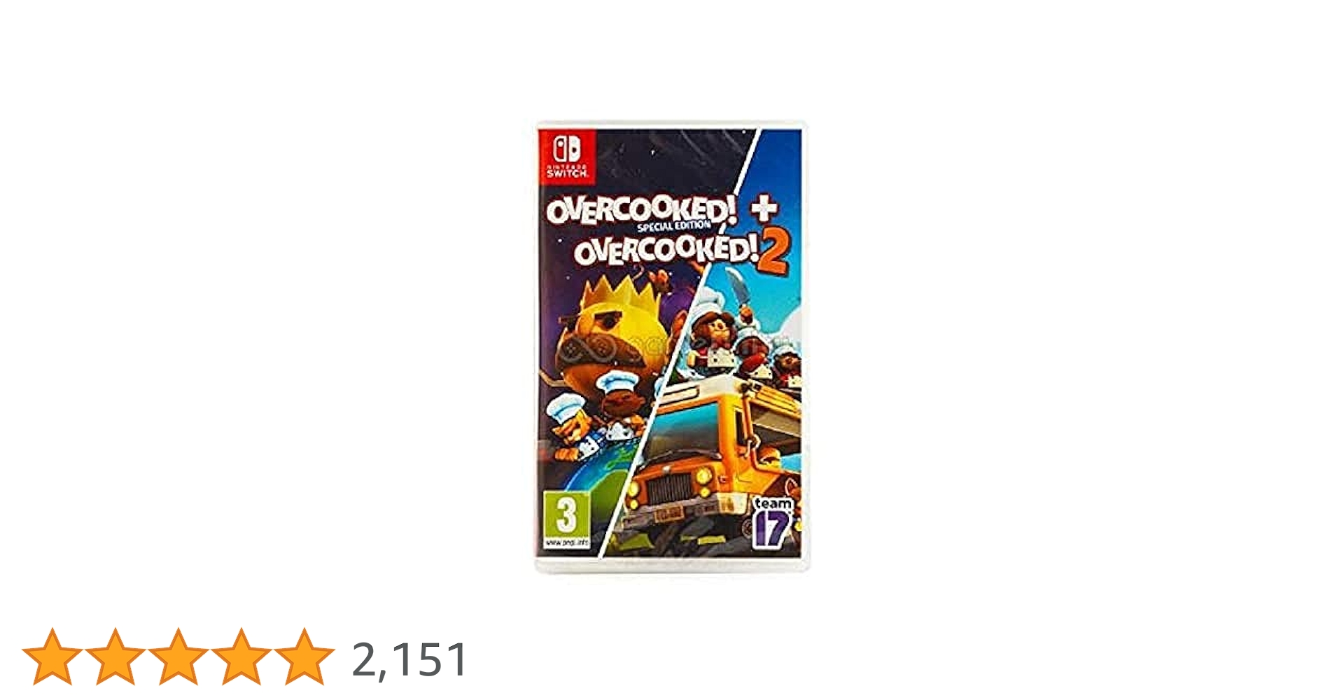Viewport: 1337px width, 700px height.
Task: Select the second orange rating star
Action: coord(115,657)
